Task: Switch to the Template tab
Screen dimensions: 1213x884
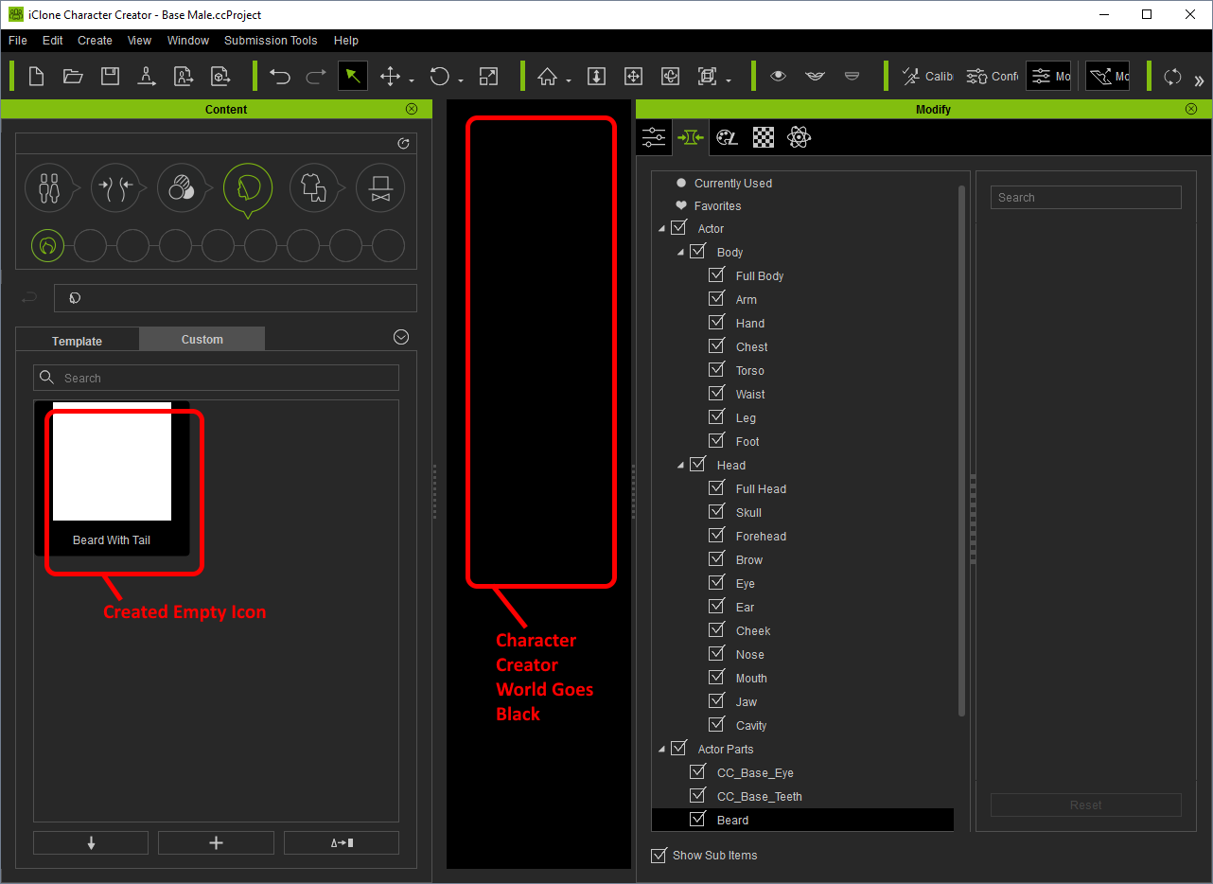Action: coord(77,339)
